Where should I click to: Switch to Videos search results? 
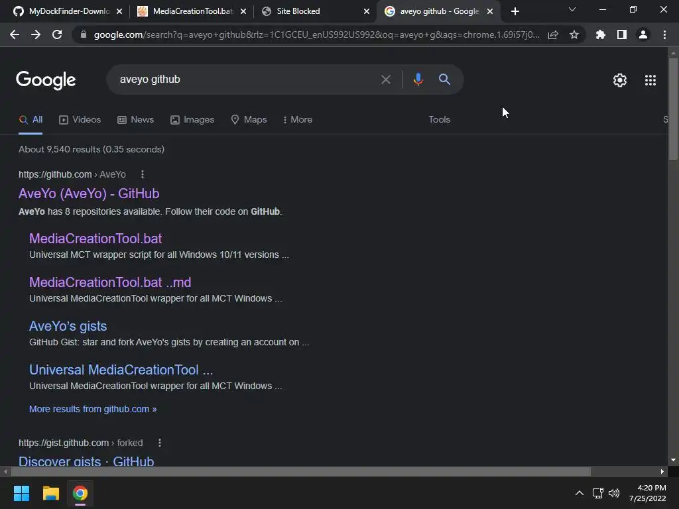[x=80, y=119]
